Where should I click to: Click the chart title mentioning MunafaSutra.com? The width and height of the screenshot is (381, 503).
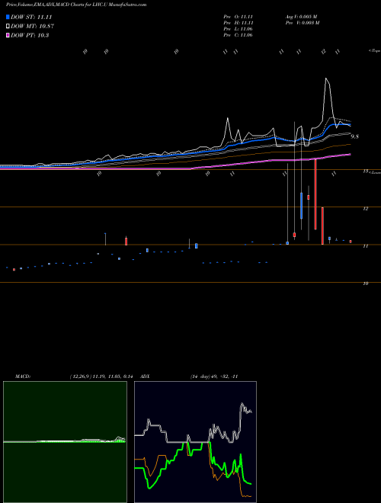76,5
